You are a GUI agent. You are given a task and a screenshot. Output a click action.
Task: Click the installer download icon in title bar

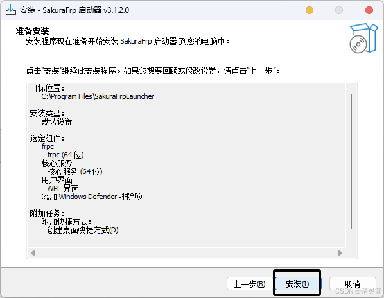coord(10,10)
